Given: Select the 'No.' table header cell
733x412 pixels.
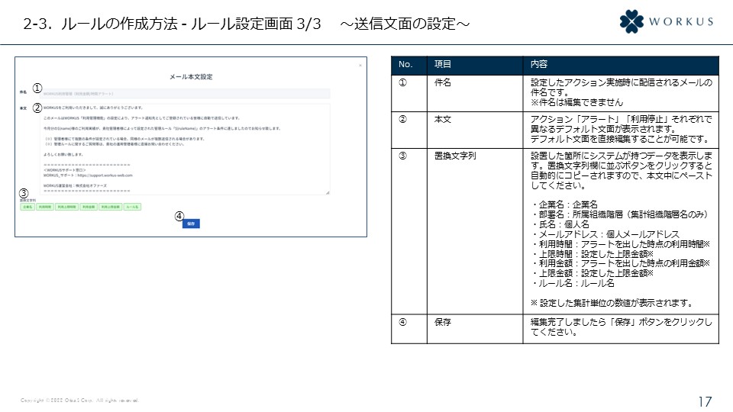Looking at the screenshot, I should (409, 64).
